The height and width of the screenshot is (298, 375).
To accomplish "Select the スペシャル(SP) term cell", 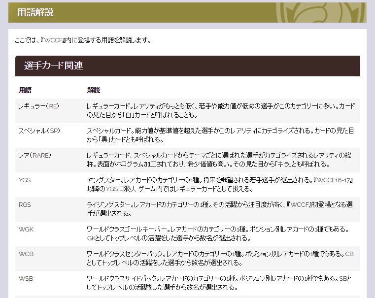I will coord(39,131).
